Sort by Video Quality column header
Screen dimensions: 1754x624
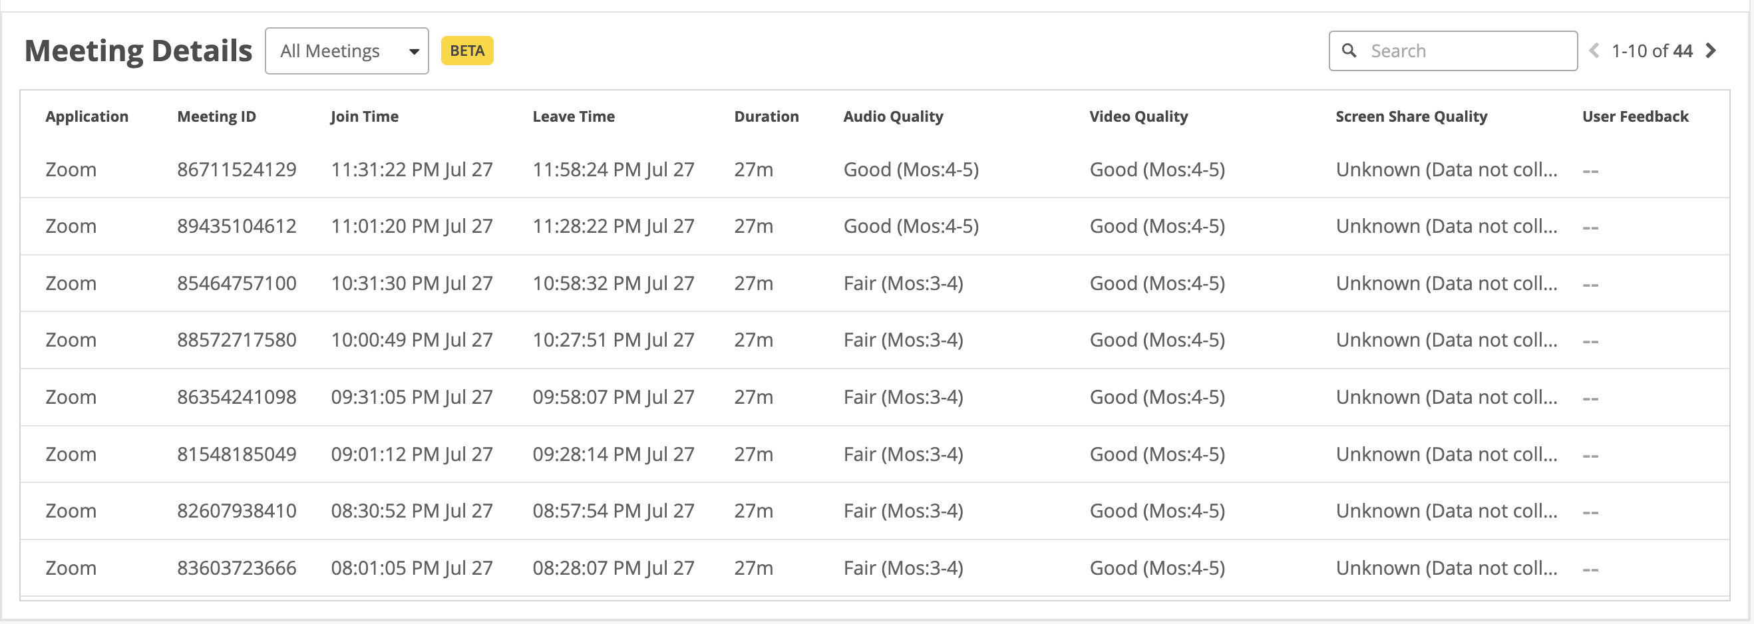(1139, 116)
